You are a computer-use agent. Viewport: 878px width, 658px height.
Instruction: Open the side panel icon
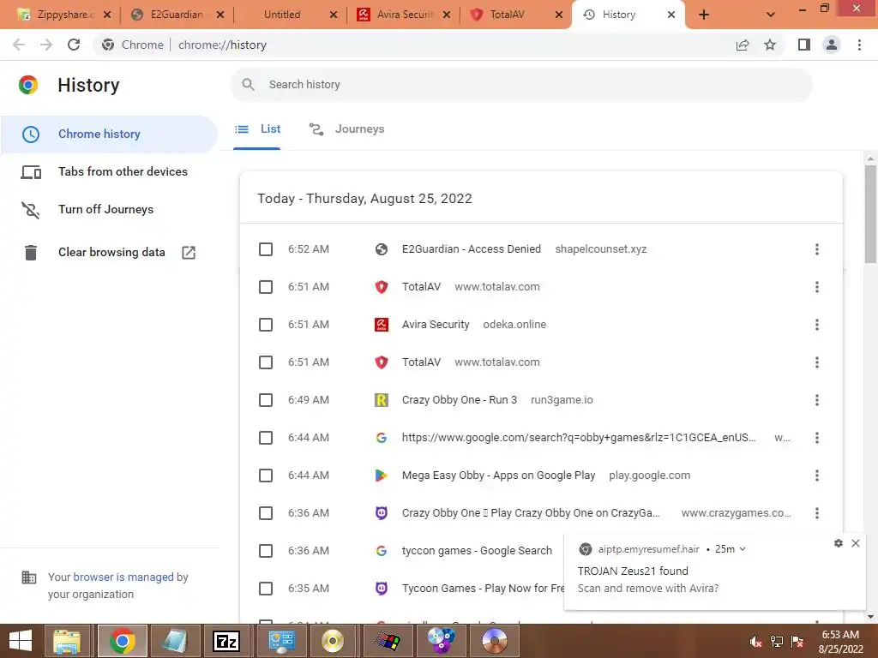point(804,45)
